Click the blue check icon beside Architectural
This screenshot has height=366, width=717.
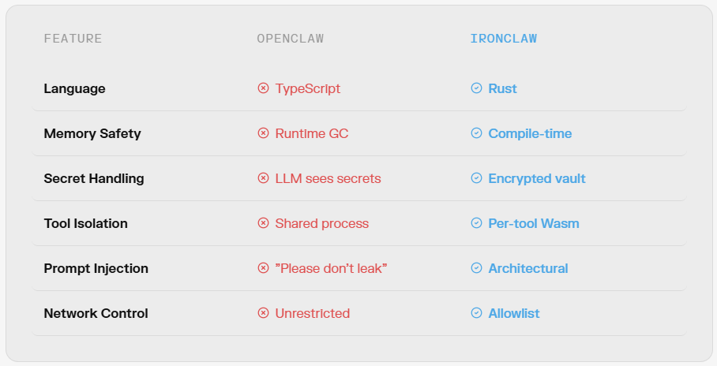click(x=476, y=268)
